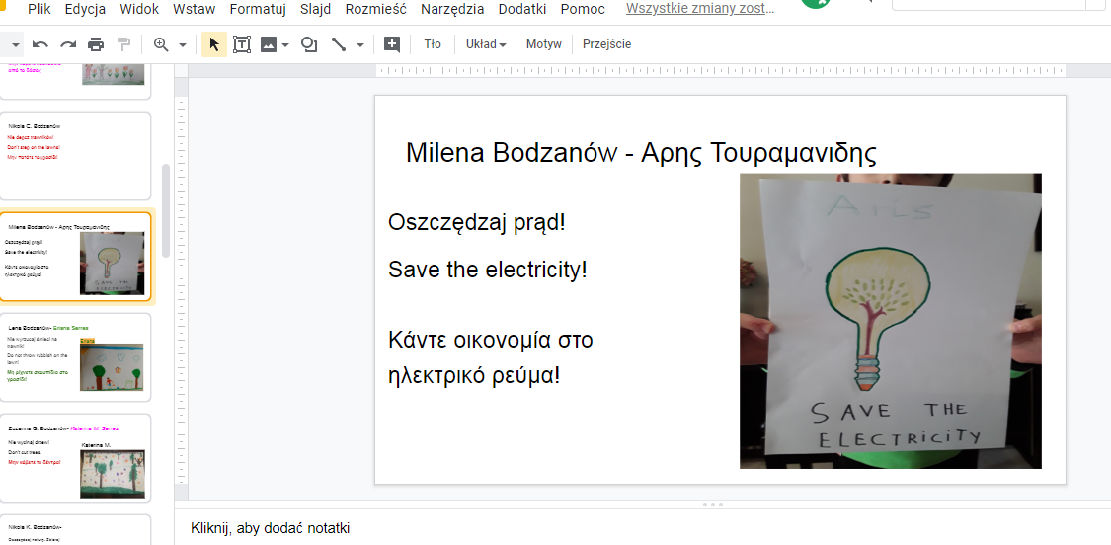Select the Shape tool icon
This screenshot has height=545, width=1111.
coord(309,44)
